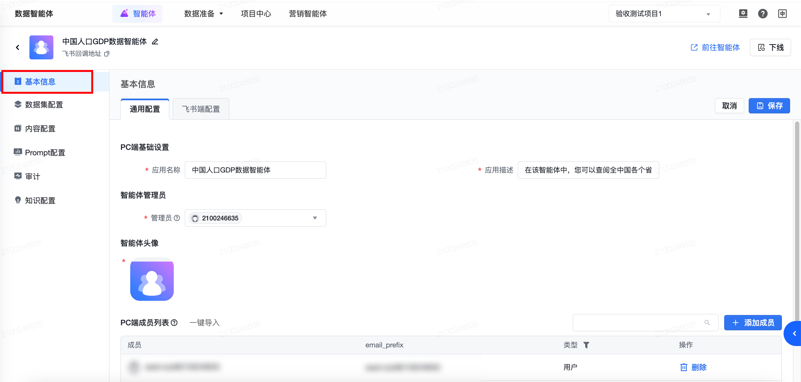The image size is (801, 382).
Task: Click the language switch icon in header
Action: 782,14
